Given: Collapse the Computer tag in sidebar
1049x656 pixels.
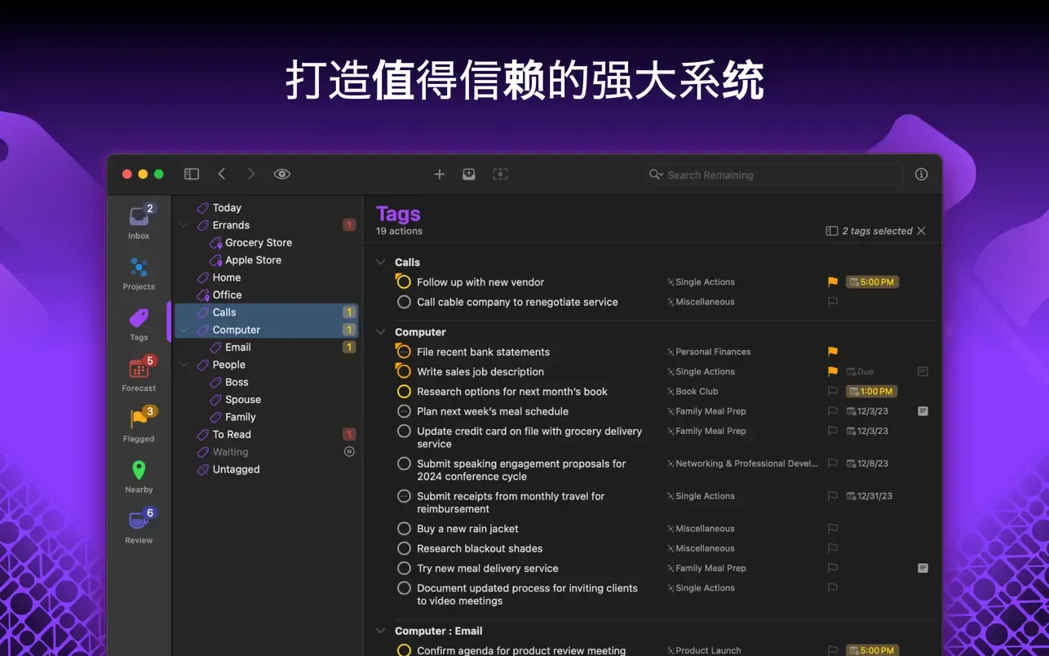Looking at the screenshot, I should pos(184,330).
